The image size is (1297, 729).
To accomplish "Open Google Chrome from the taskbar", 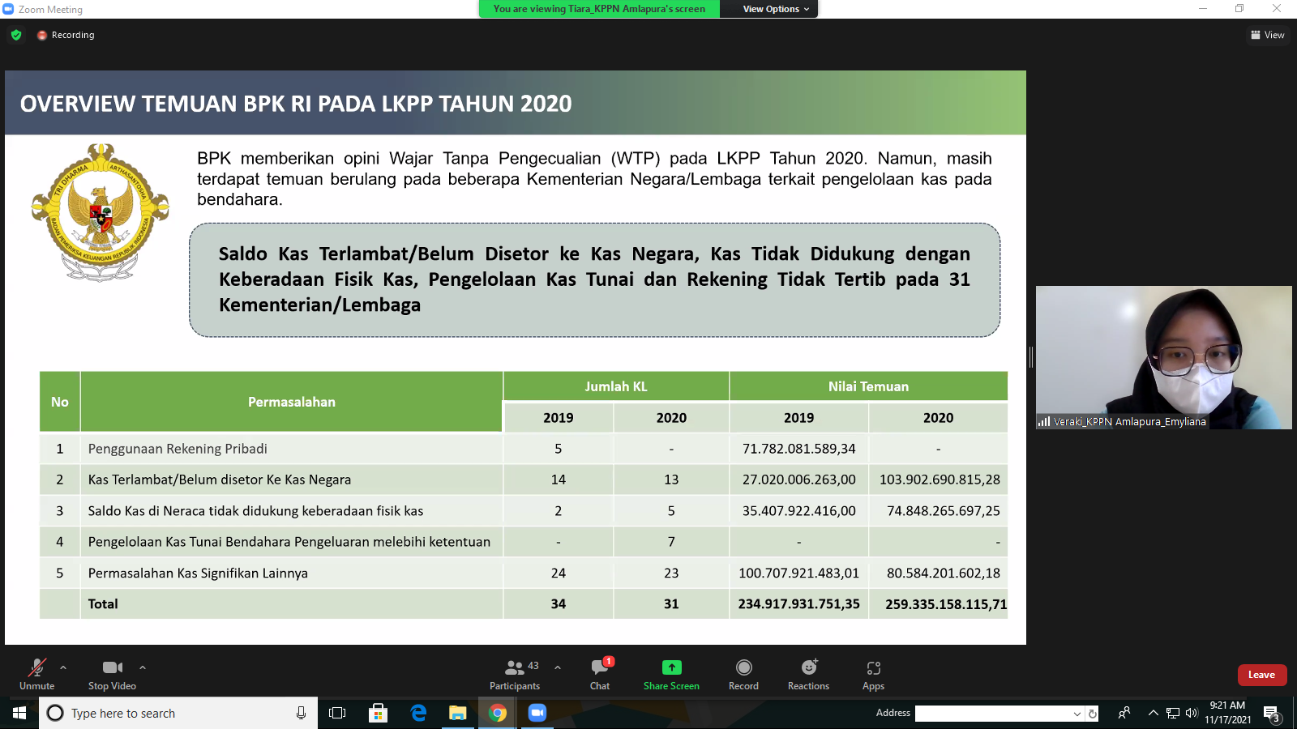I will pos(498,713).
